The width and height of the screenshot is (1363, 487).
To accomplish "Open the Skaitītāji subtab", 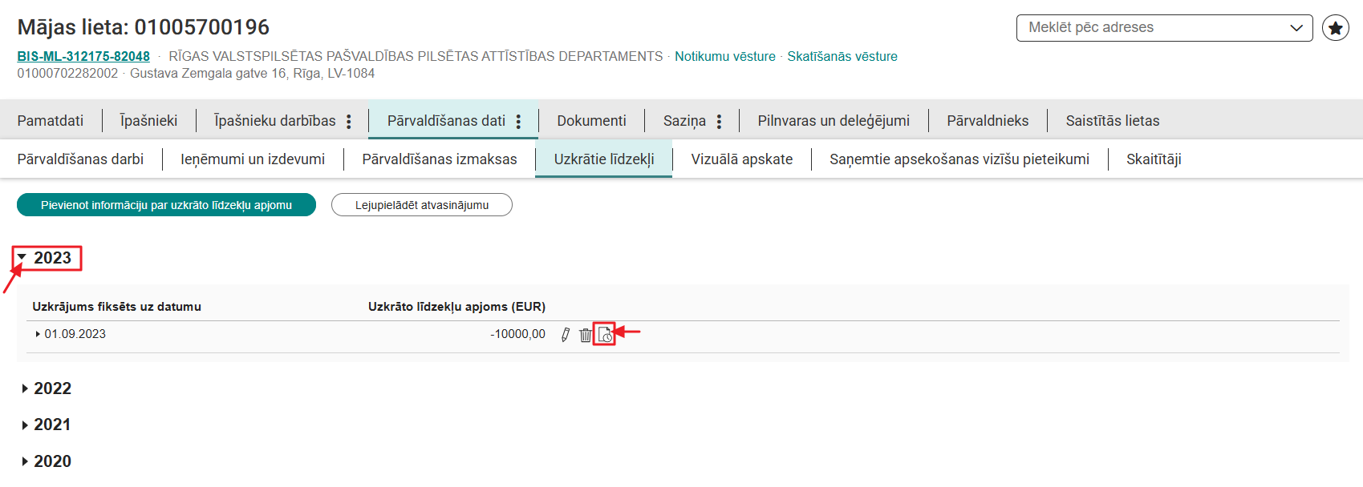I will [1154, 159].
